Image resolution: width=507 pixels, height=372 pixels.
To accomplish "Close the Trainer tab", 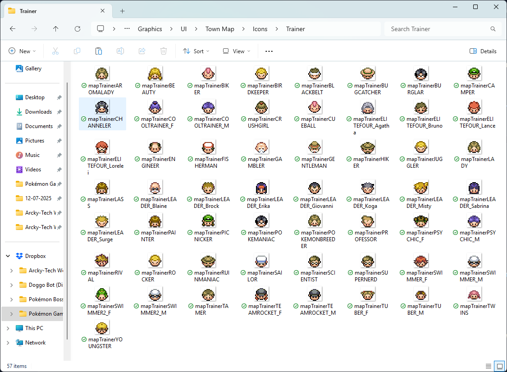I will (102, 11).
